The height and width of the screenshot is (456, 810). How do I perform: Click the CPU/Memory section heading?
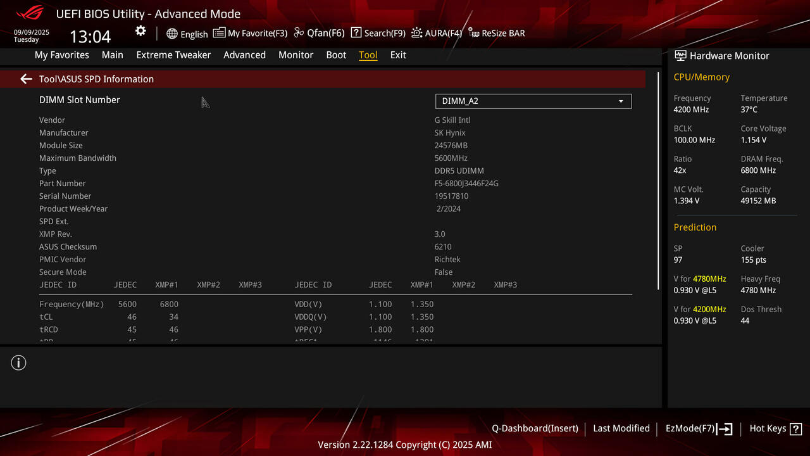click(x=702, y=77)
